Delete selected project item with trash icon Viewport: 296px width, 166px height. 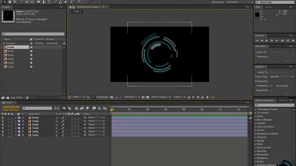[27, 98]
